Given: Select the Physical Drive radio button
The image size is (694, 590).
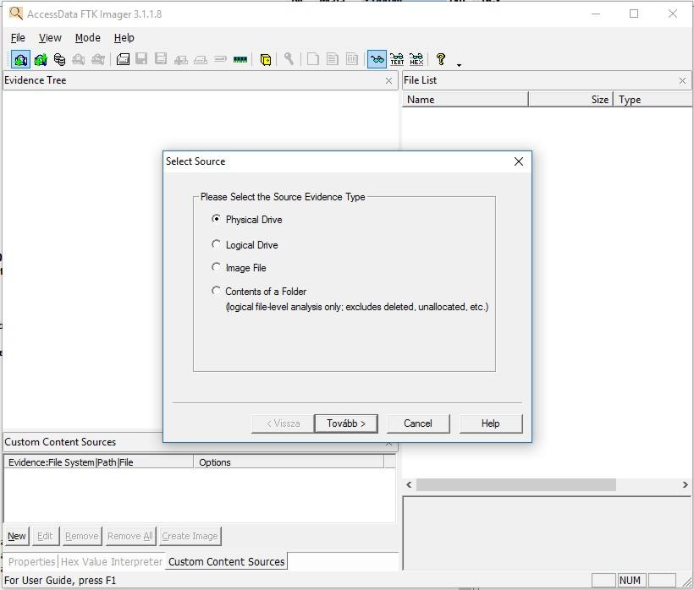Looking at the screenshot, I should [216, 219].
